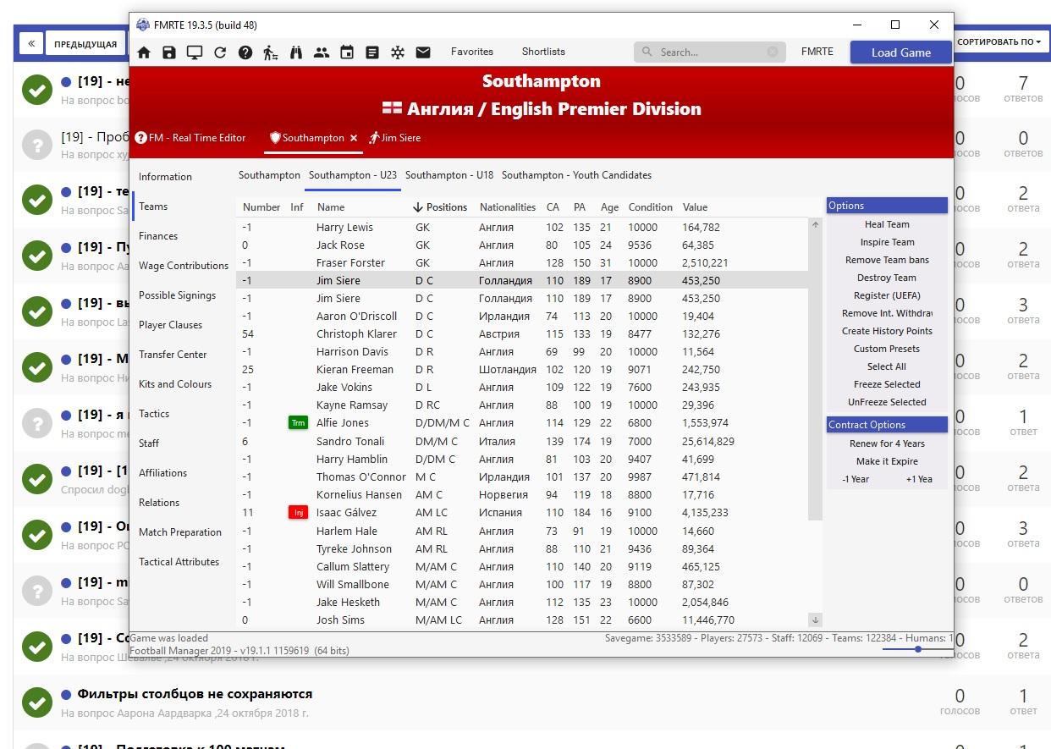The height and width of the screenshot is (749, 1051).
Task: Sort table by the Positions column header
Action: coord(446,207)
